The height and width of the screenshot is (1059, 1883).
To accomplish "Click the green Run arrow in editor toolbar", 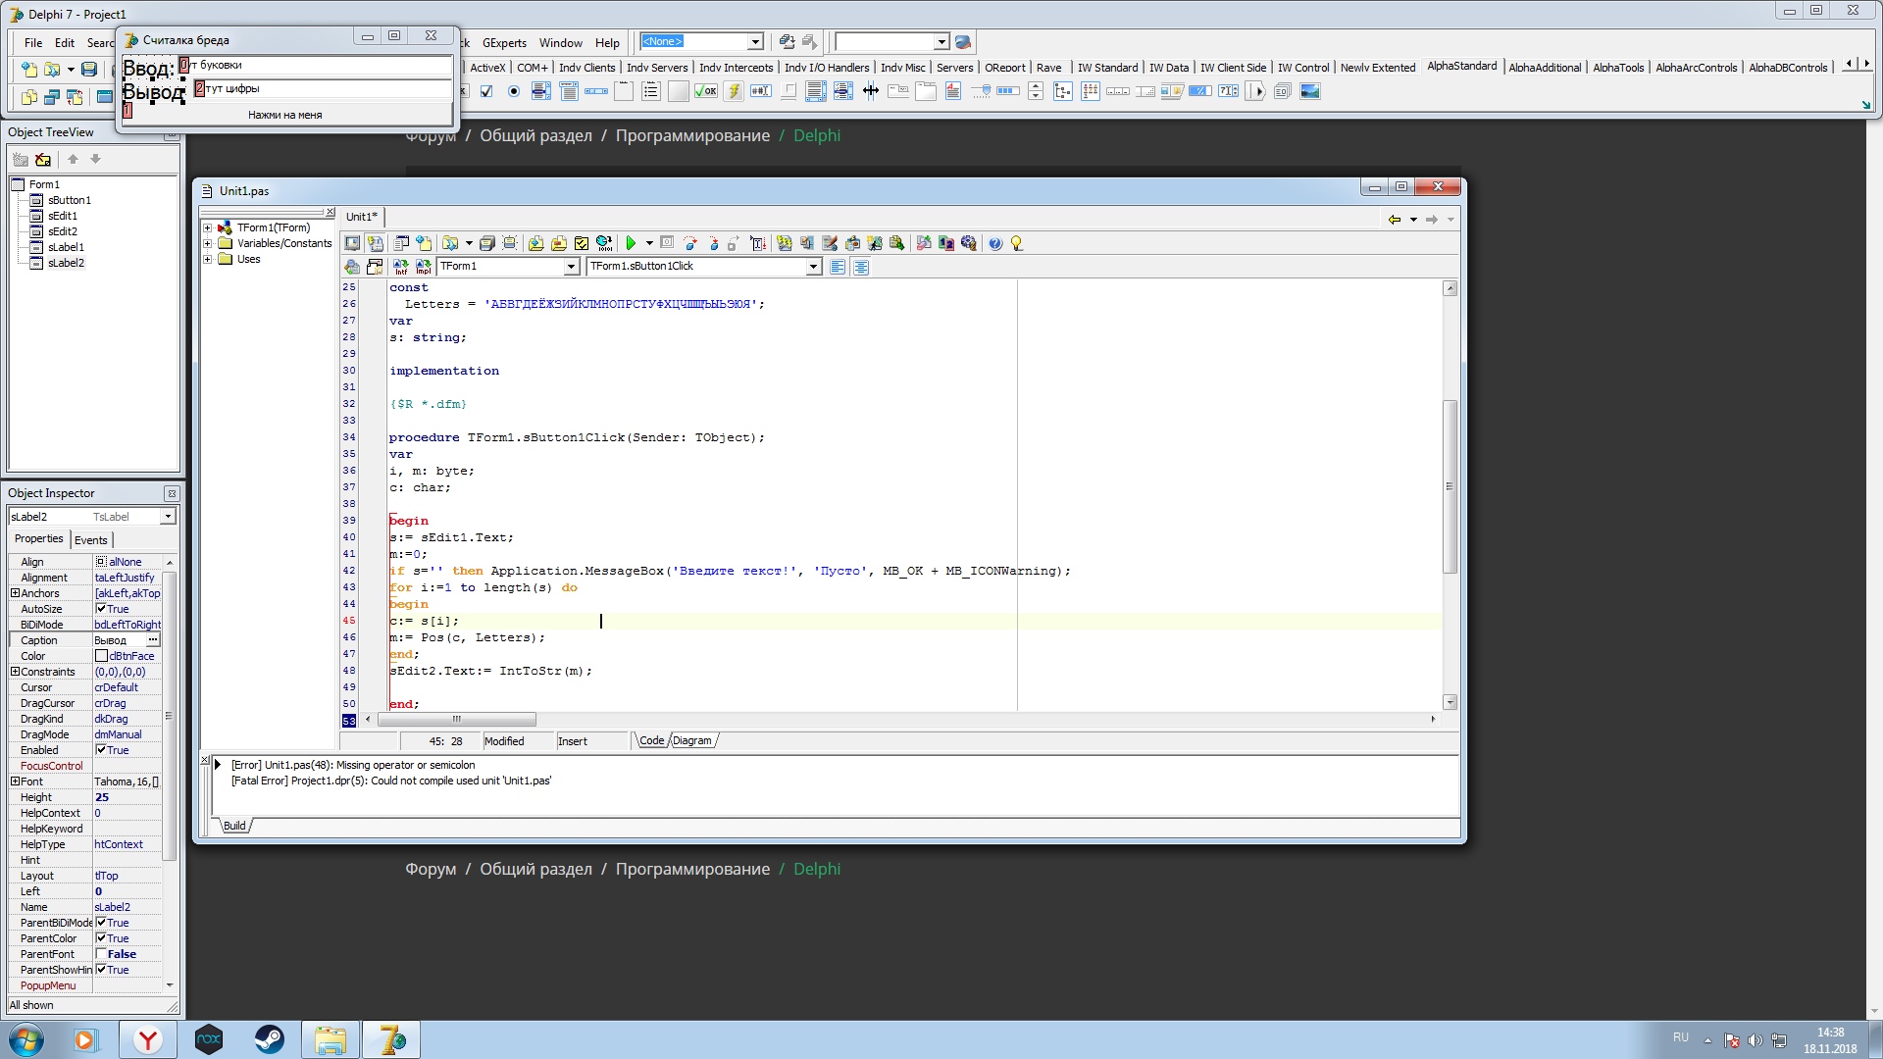I will point(631,243).
